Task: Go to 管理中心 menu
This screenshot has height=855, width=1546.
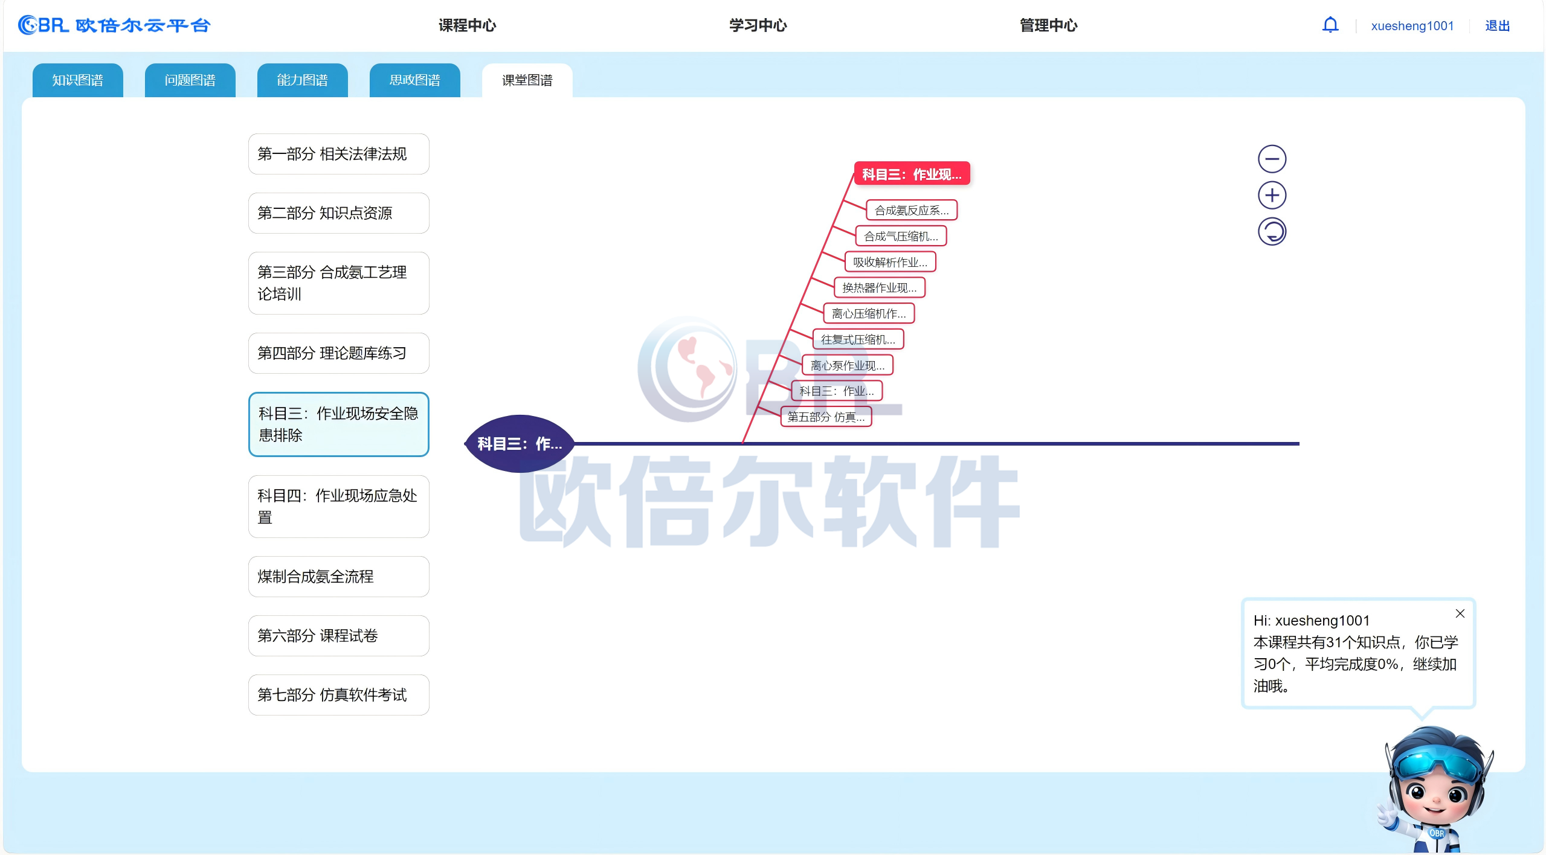Action: point(1048,25)
